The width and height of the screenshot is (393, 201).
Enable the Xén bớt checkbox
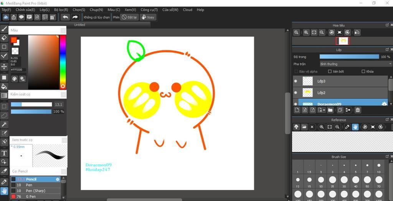(x=330, y=71)
